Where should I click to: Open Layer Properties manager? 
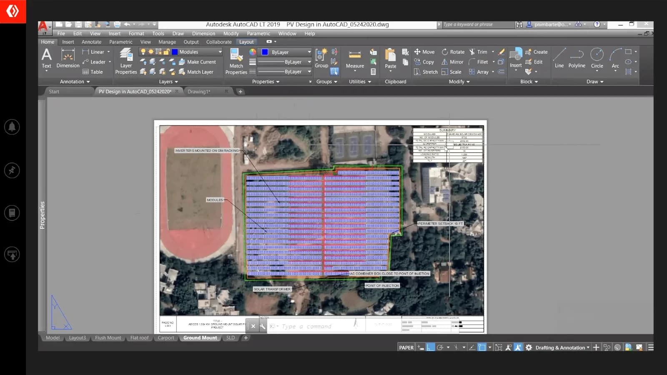tap(126, 61)
